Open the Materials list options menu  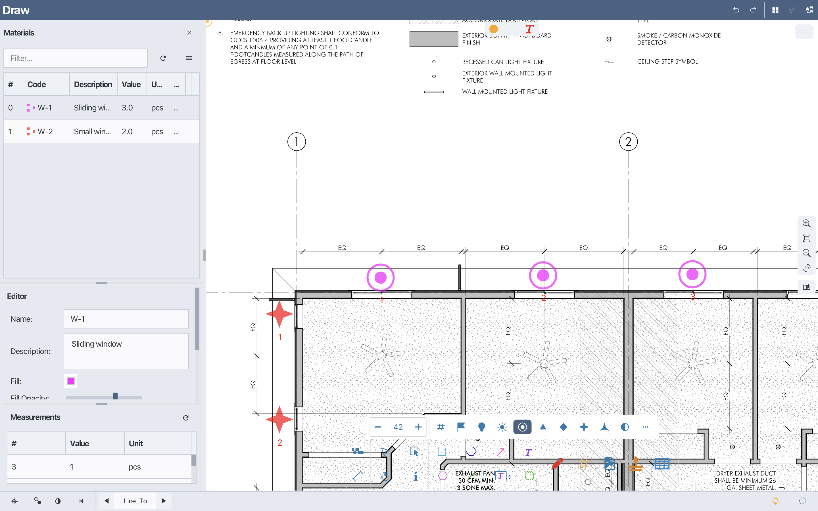(x=189, y=58)
